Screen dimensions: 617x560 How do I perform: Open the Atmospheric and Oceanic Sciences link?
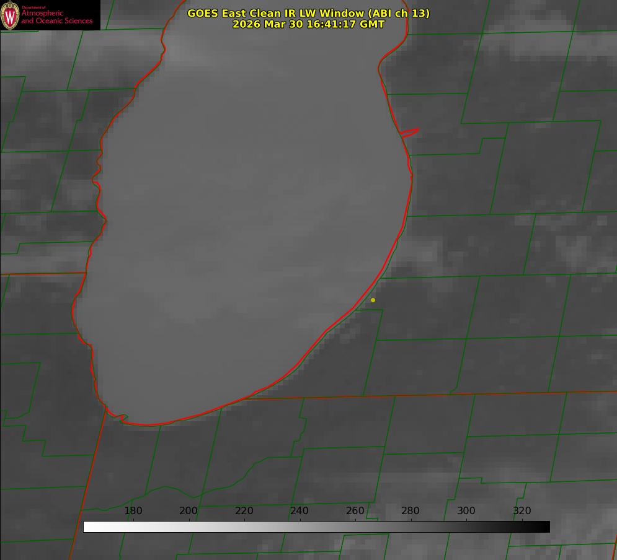pyautogui.click(x=56, y=17)
